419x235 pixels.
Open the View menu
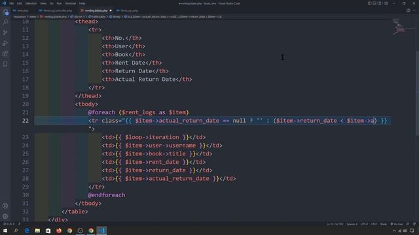(43, 3)
